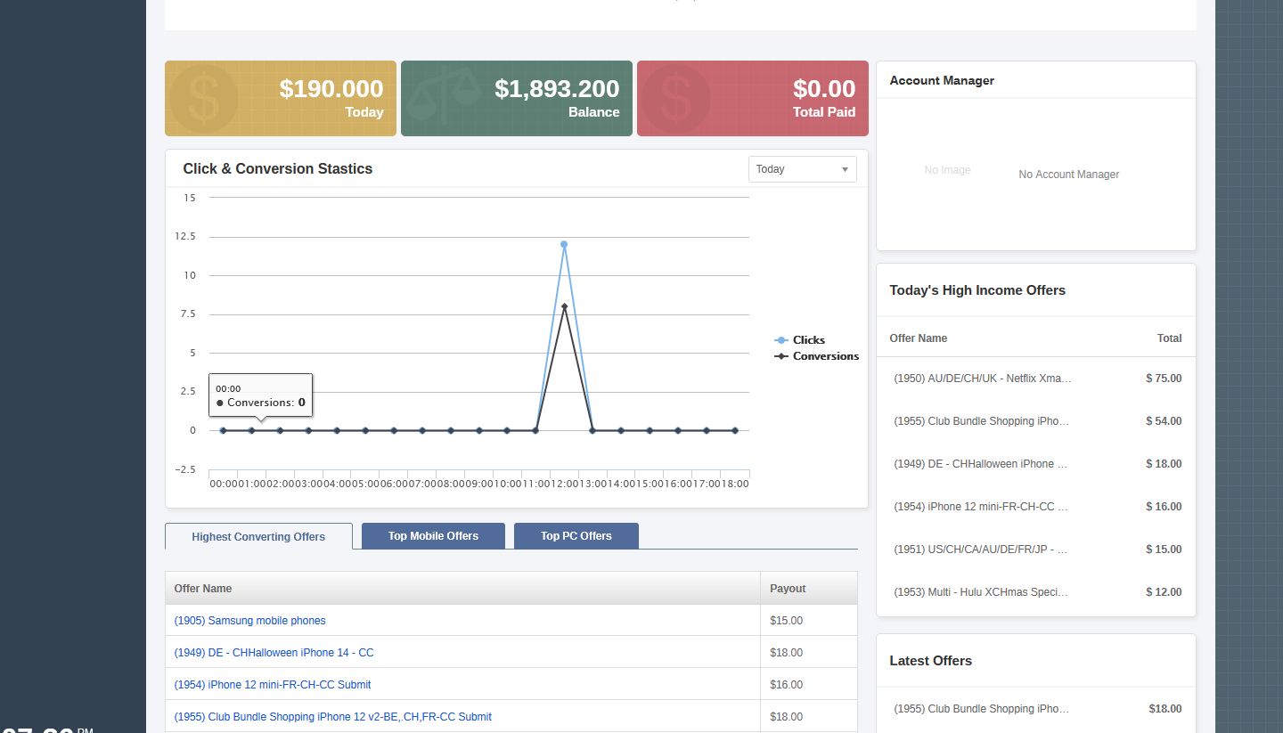The width and height of the screenshot is (1283, 733).
Task: Open the (1949) DE - CHHalloween iPhone 14 - CC link
Action: click(274, 653)
